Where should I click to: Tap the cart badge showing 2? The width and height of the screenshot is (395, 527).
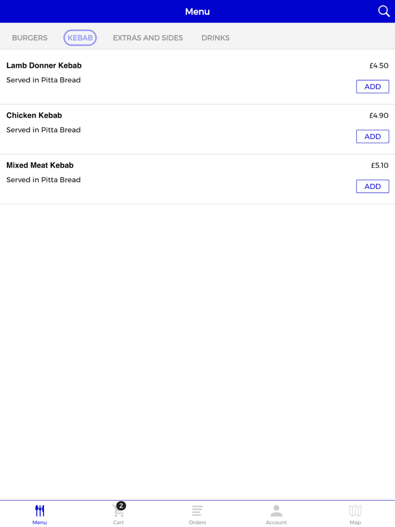121,506
